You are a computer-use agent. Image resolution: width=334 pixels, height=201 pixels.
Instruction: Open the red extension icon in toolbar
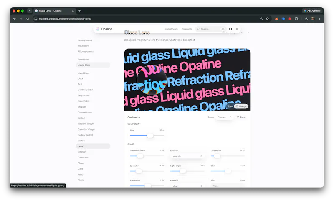pos(290,19)
